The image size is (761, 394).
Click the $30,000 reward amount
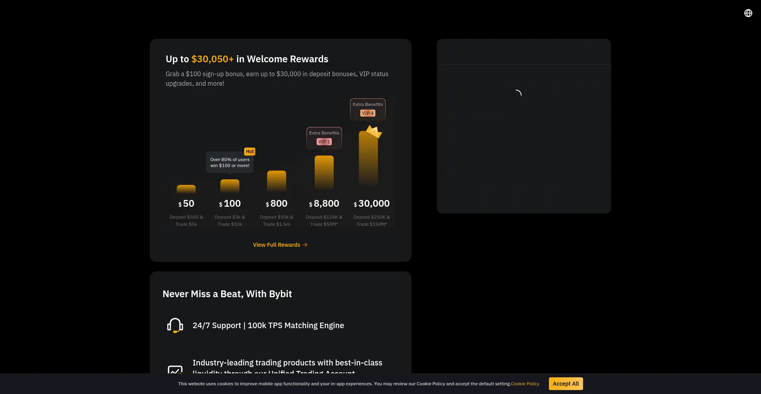coord(371,204)
